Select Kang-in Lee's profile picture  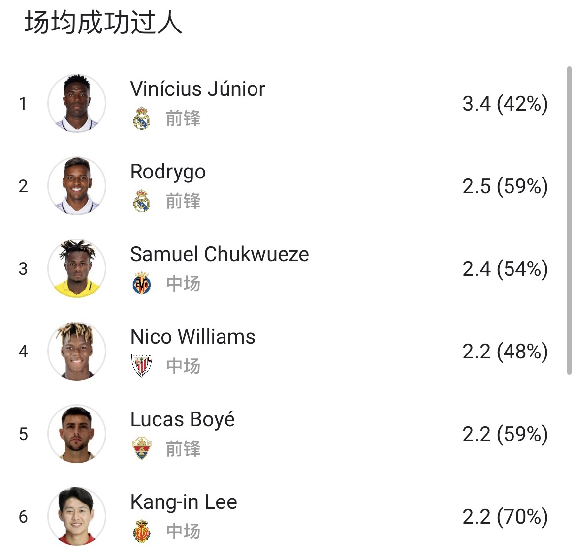tap(77, 516)
